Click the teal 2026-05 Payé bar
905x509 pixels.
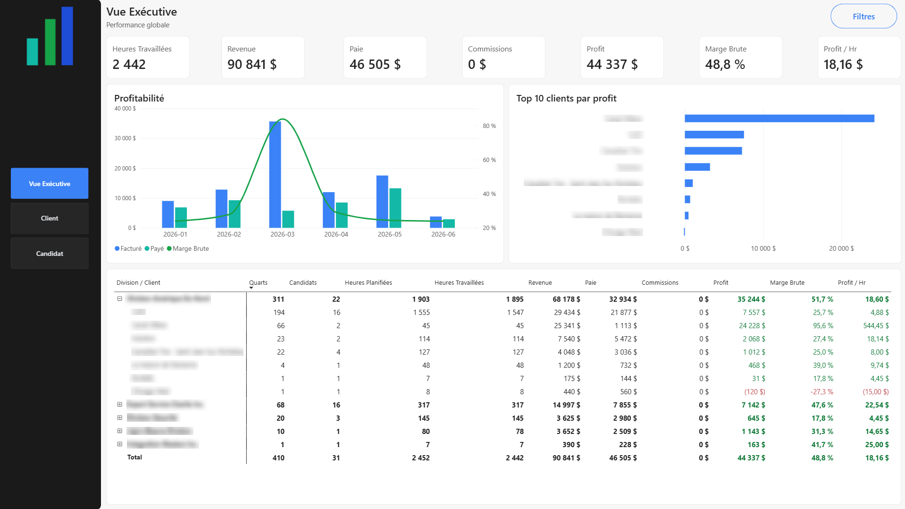[395, 208]
